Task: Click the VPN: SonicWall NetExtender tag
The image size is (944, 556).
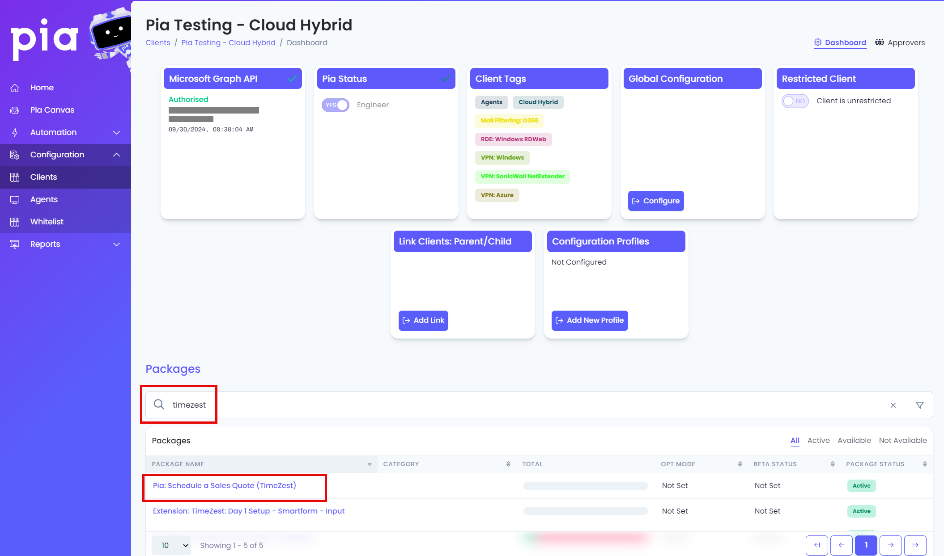Action: (523, 177)
